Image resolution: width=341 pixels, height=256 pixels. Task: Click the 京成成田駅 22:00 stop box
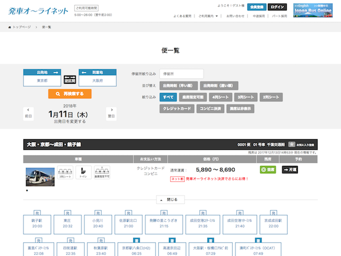tap(273, 225)
